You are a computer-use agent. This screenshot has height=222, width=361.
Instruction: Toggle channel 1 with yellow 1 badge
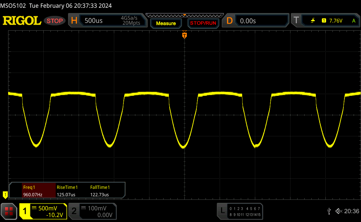click(25, 211)
